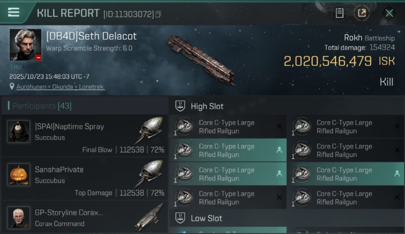Open the hamburger main menu

click(14, 12)
